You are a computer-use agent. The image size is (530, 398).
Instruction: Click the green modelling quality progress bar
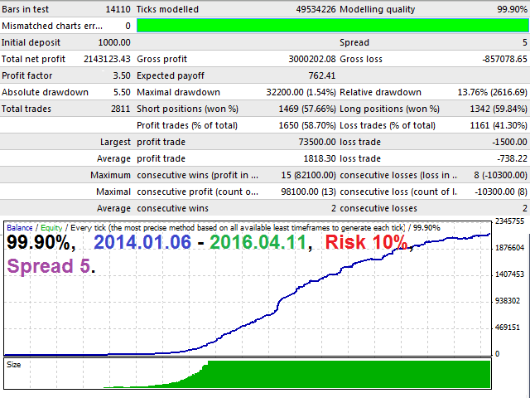point(331,26)
